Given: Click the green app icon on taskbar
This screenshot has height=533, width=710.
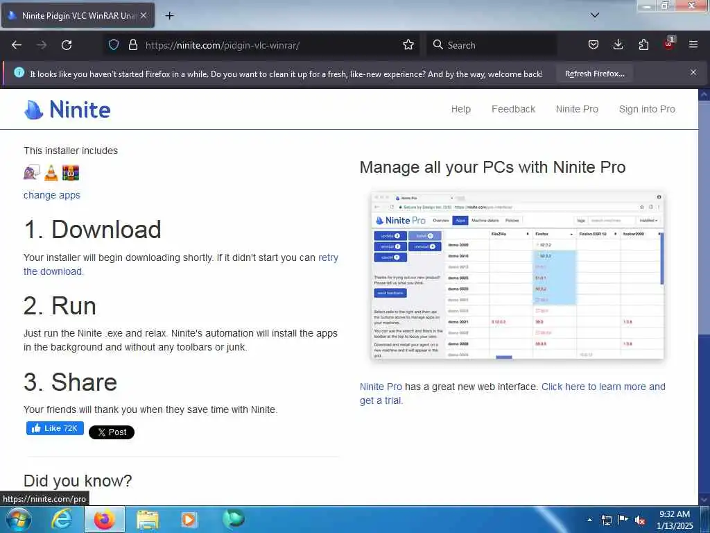Looking at the screenshot, I should click(234, 518).
